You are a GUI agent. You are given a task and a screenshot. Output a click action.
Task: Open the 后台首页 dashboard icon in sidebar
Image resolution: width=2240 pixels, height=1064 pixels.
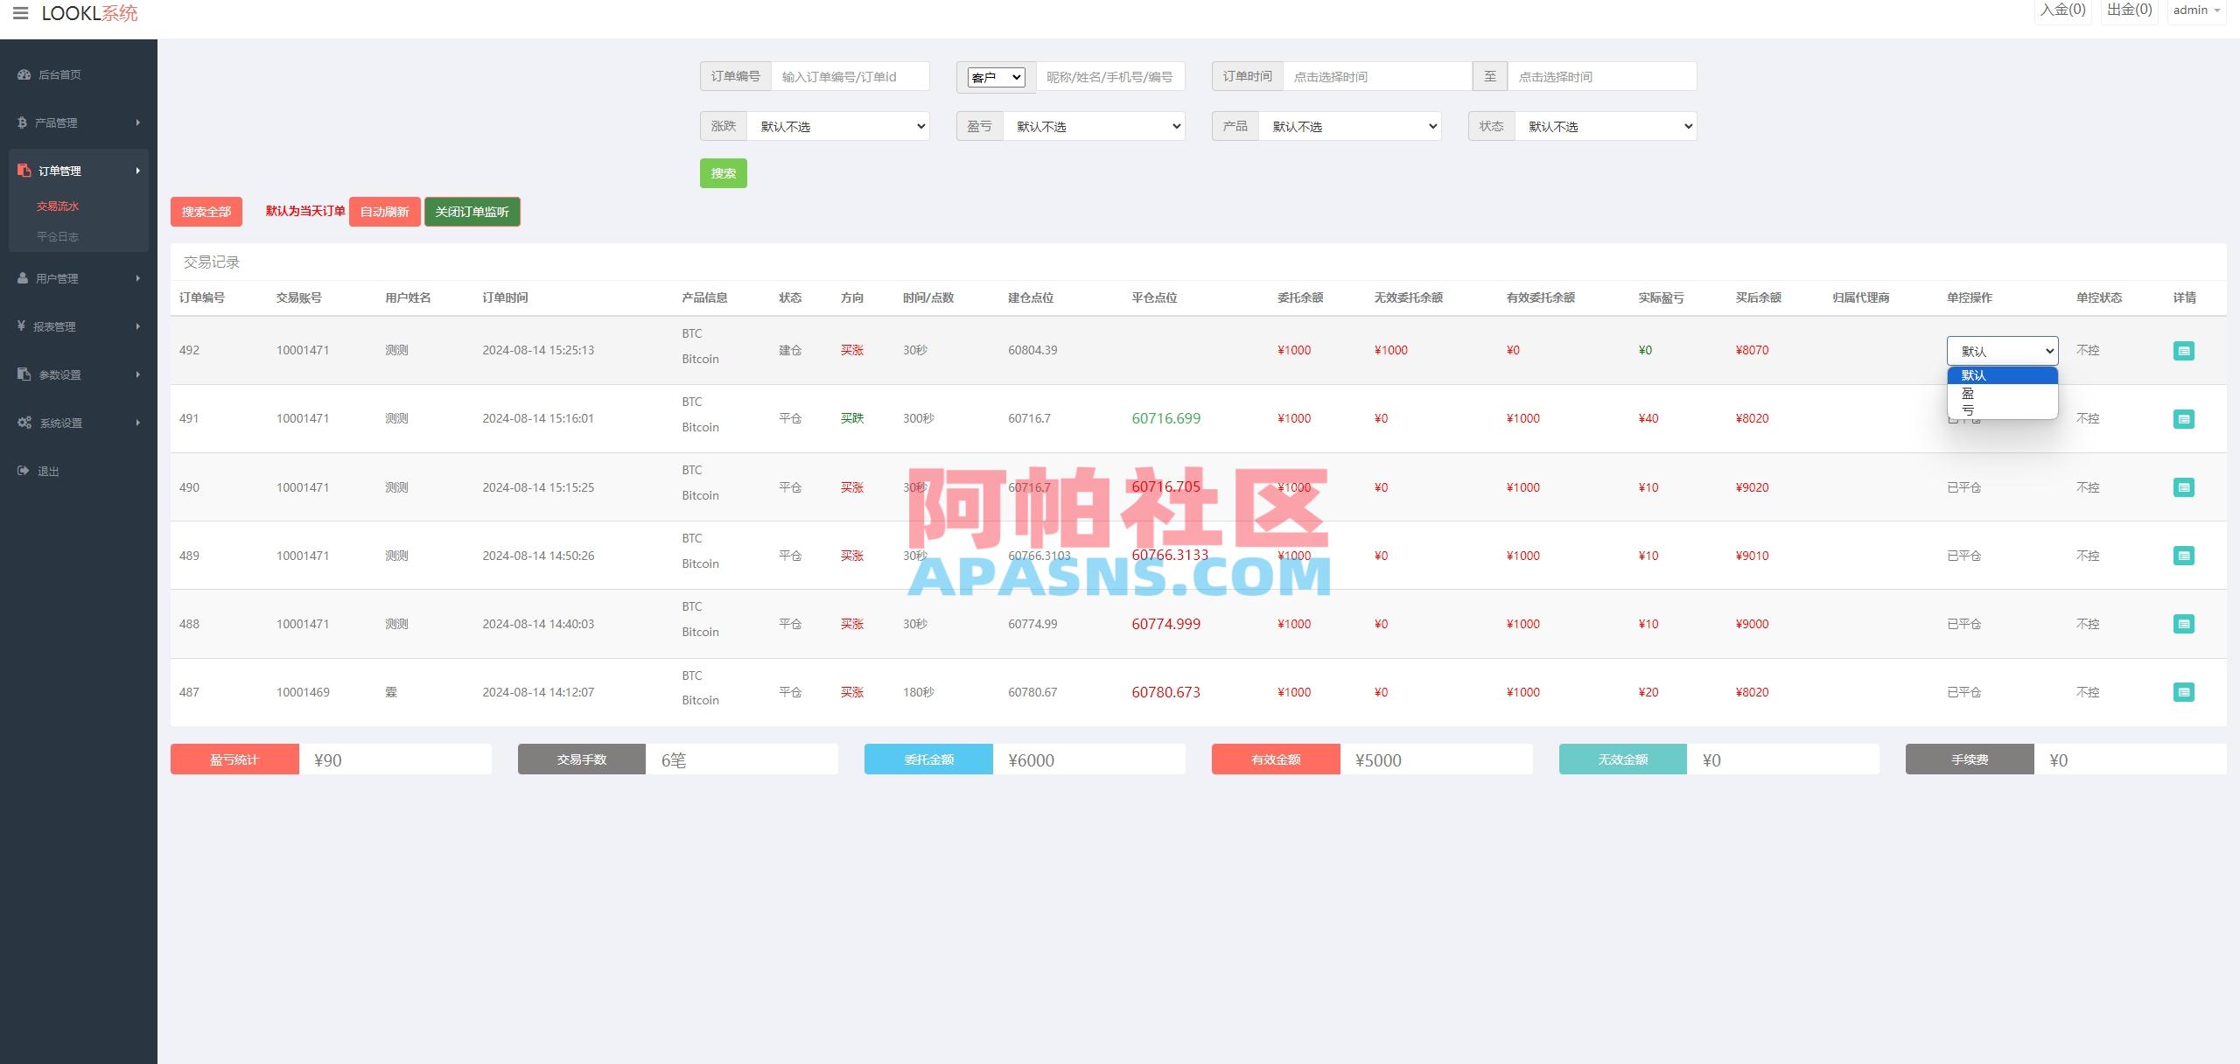click(24, 74)
